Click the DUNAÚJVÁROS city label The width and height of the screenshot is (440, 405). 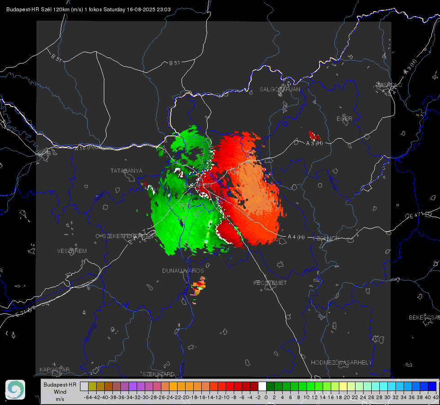click(x=183, y=270)
